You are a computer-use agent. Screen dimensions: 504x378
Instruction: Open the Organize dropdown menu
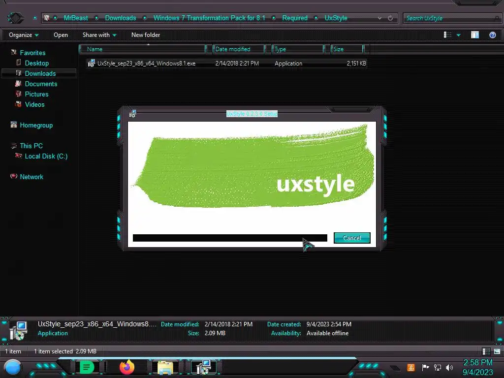point(24,35)
